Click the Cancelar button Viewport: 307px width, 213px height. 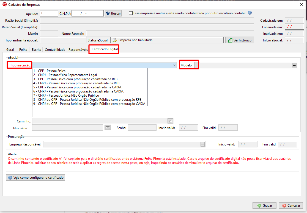click(291, 205)
